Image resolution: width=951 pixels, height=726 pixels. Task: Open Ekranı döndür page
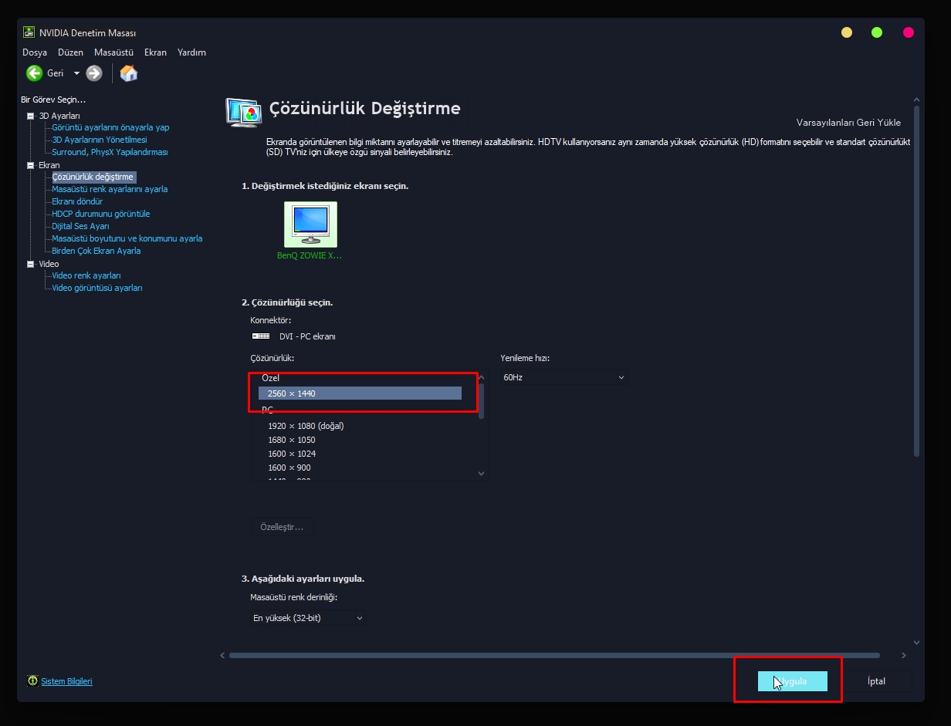[77, 201]
